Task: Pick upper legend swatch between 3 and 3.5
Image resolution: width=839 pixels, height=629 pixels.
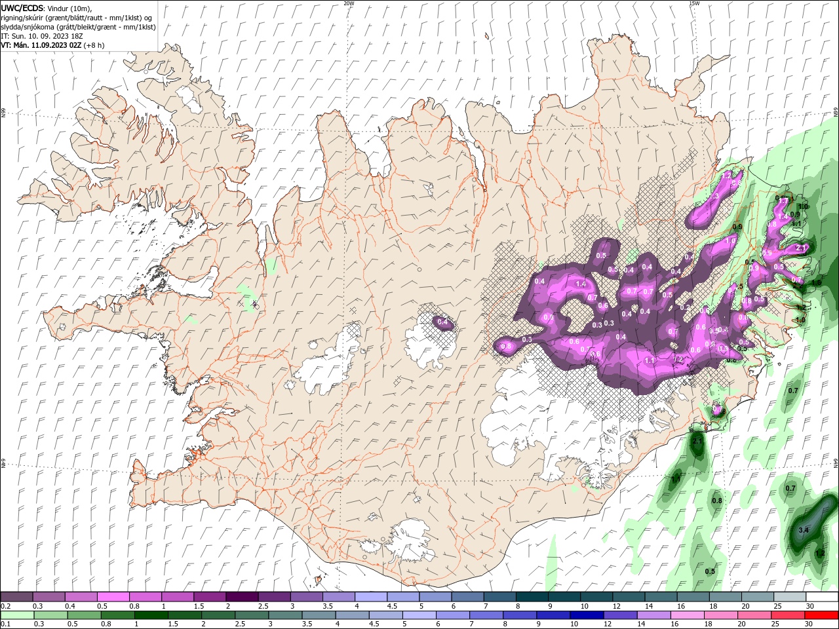Action: tap(307, 597)
